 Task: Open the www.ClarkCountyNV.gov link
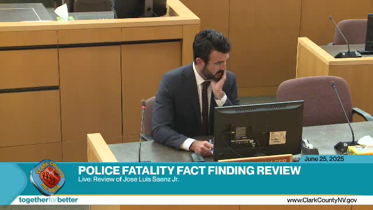(x=322, y=200)
